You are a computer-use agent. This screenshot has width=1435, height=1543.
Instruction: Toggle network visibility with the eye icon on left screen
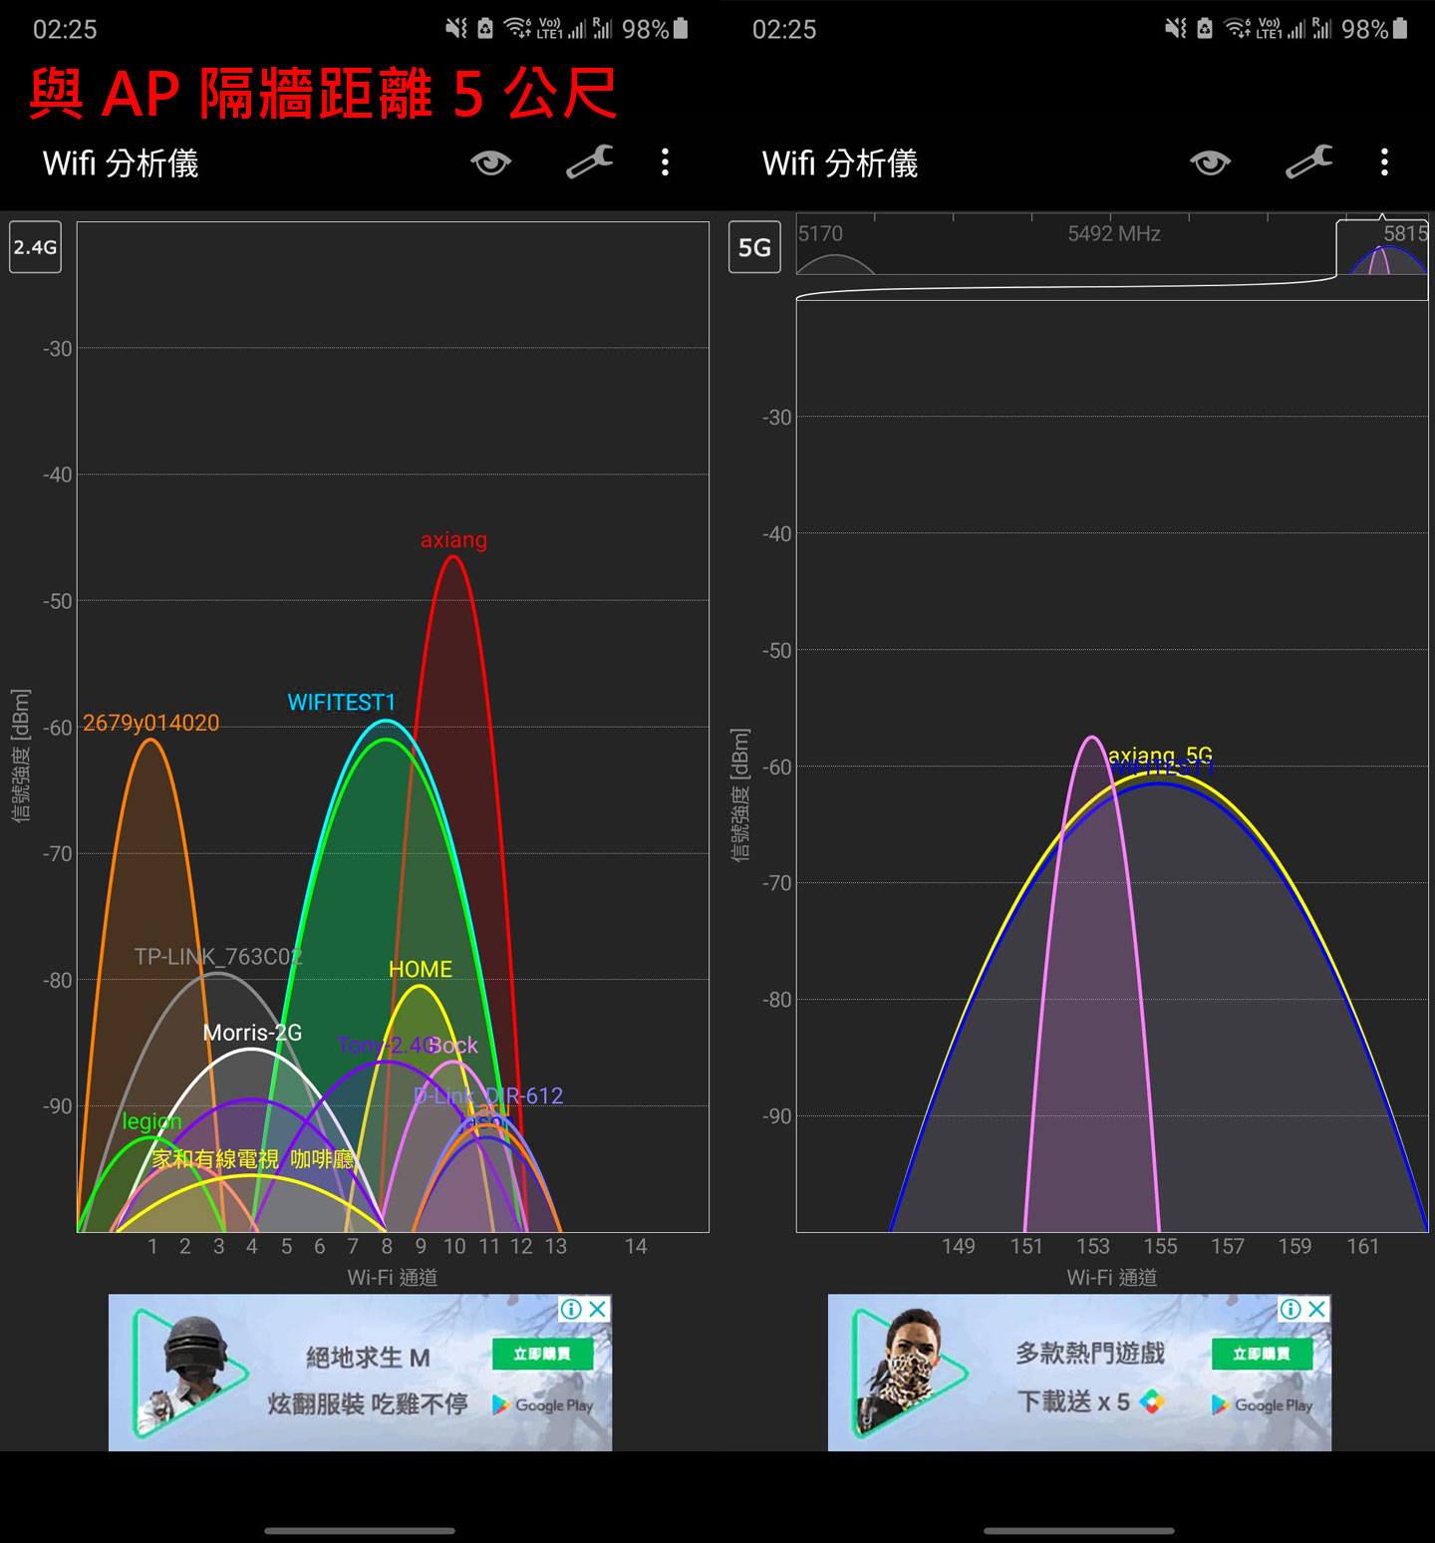[x=492, y=162]
